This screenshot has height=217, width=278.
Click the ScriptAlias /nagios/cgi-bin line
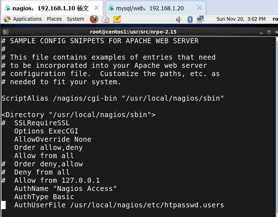(113, 98)
